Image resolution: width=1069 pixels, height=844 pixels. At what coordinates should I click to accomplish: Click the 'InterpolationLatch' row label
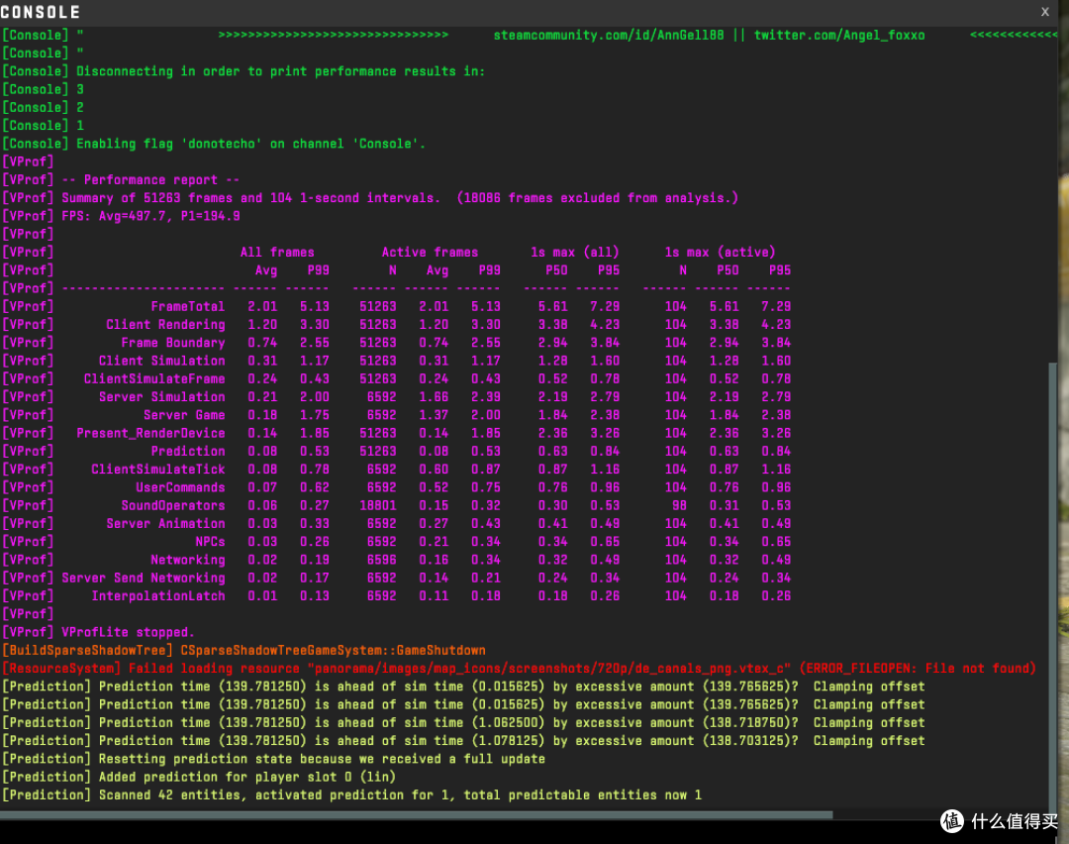pos(158,595)
